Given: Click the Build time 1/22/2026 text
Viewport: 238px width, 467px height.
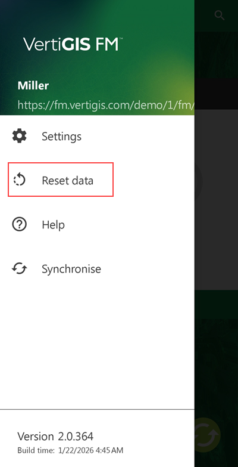Looking at the screenshot, I should click(70, 450).
